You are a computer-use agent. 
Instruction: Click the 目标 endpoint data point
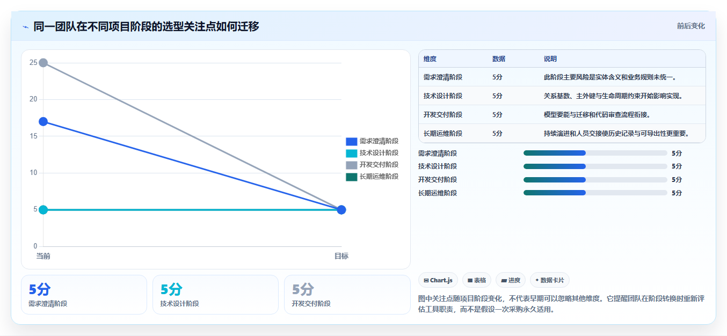pos(341,209)
